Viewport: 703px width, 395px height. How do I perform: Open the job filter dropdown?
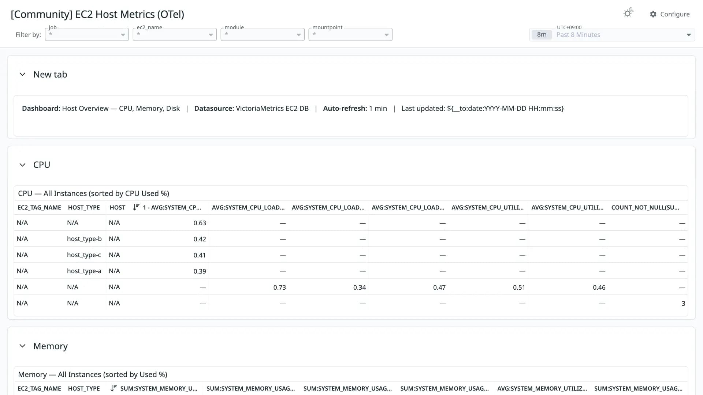coord(87,34)
